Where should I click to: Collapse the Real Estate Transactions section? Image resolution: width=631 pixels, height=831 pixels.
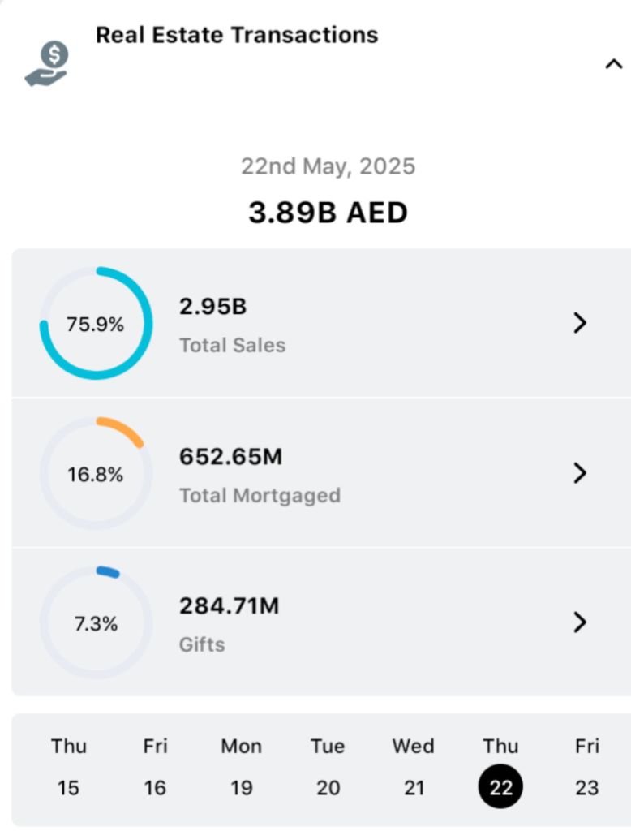pos(613,64)
